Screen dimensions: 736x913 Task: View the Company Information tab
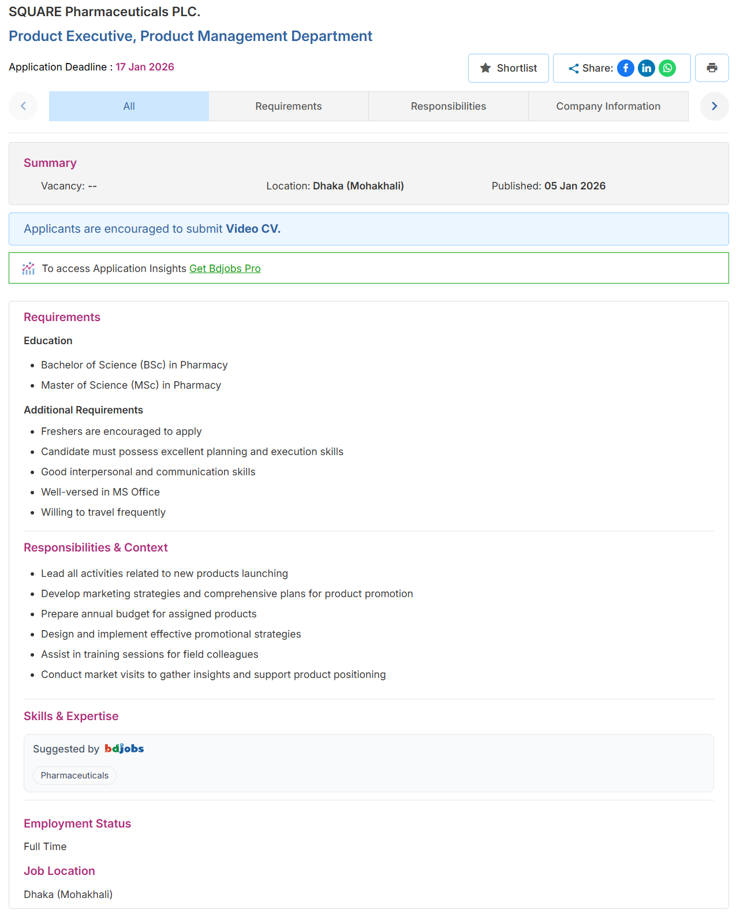608,106
